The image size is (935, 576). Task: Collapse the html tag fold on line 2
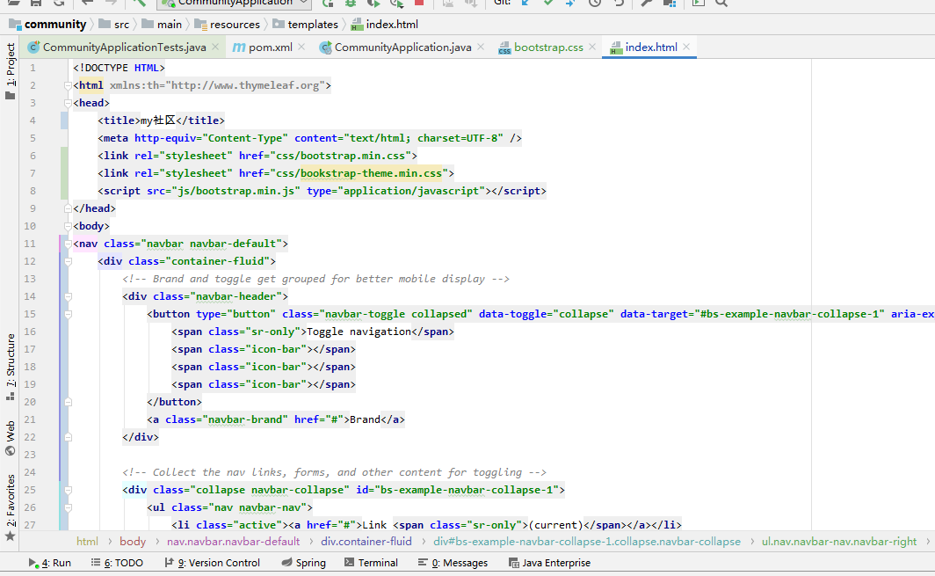coord(68,85)
